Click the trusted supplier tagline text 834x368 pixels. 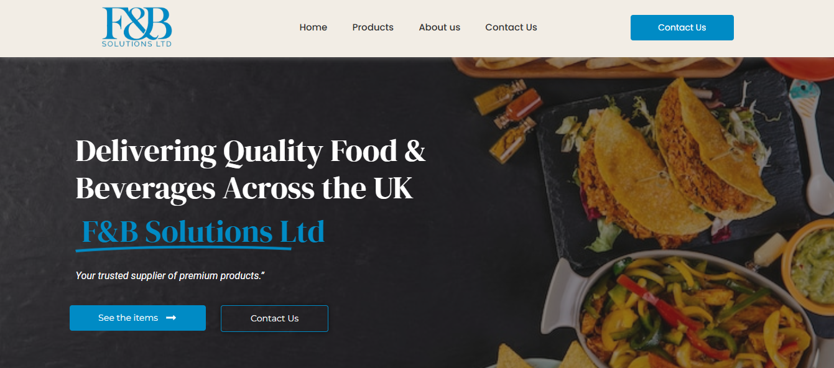pyautogui.click(x=170, y=275)
